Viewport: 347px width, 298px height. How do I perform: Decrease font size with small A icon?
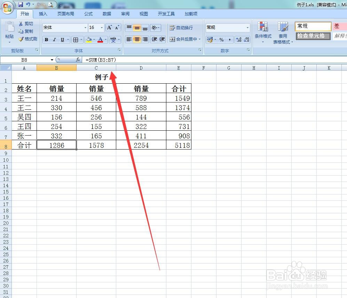(x=117, y=28)
